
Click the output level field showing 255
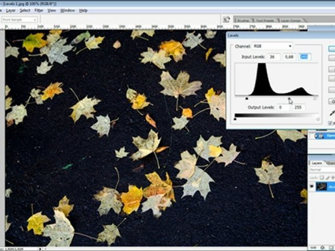(x=298, y=107)
